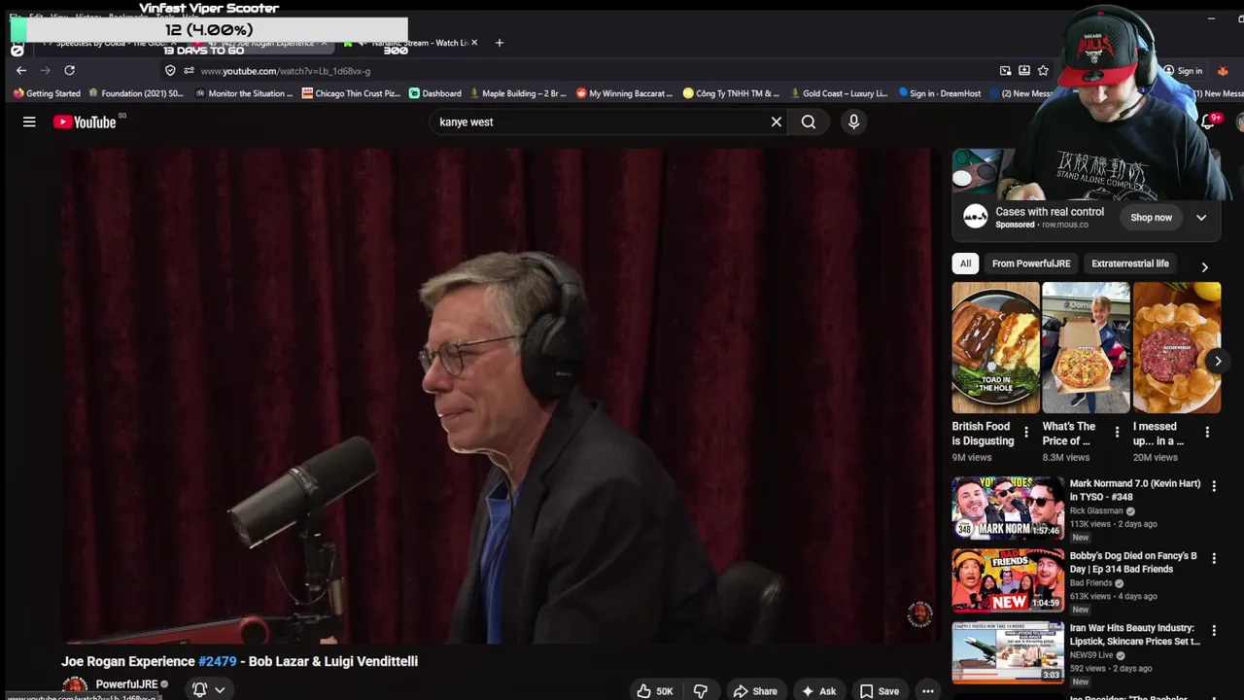
Task: Open My Winning Baccarat bookmark
Action: pyautogui.click(x=624, y=93)
